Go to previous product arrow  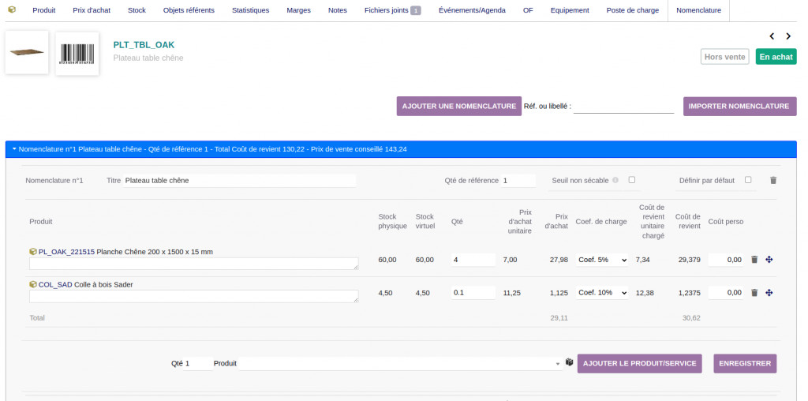(x=772, y=36)
